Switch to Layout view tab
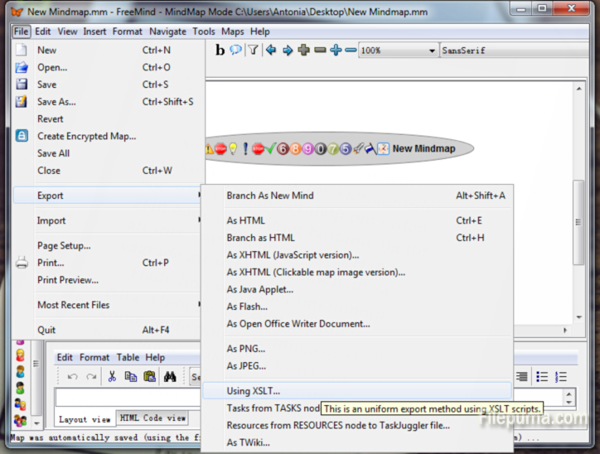This screenshot has height=454, width=600. pos(85,419)
